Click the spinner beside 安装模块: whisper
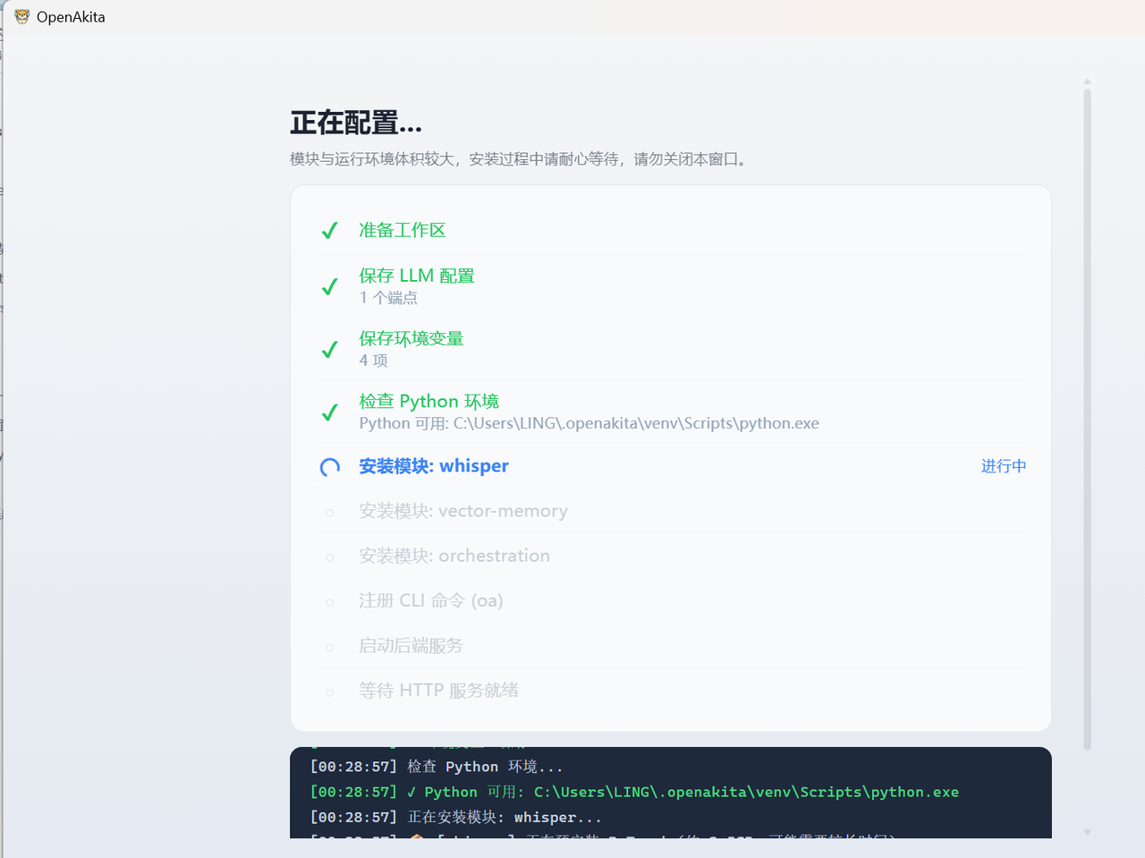This screenshot has width=1145, height=858. point(330,466)
